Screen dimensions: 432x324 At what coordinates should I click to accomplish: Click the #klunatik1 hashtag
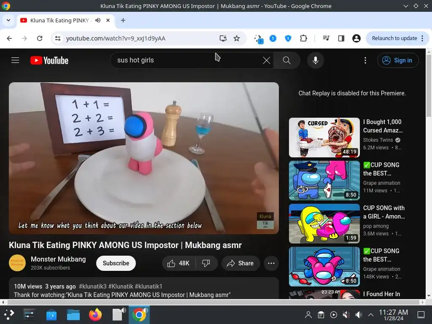pos(148,286)
